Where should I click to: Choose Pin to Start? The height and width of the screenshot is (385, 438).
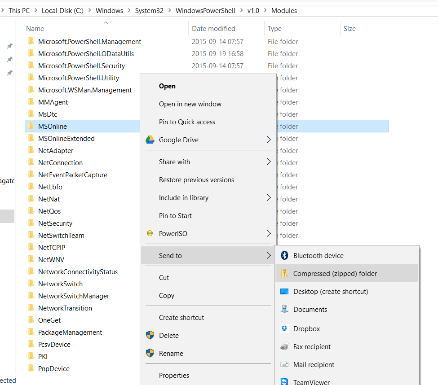click(175, 216)
